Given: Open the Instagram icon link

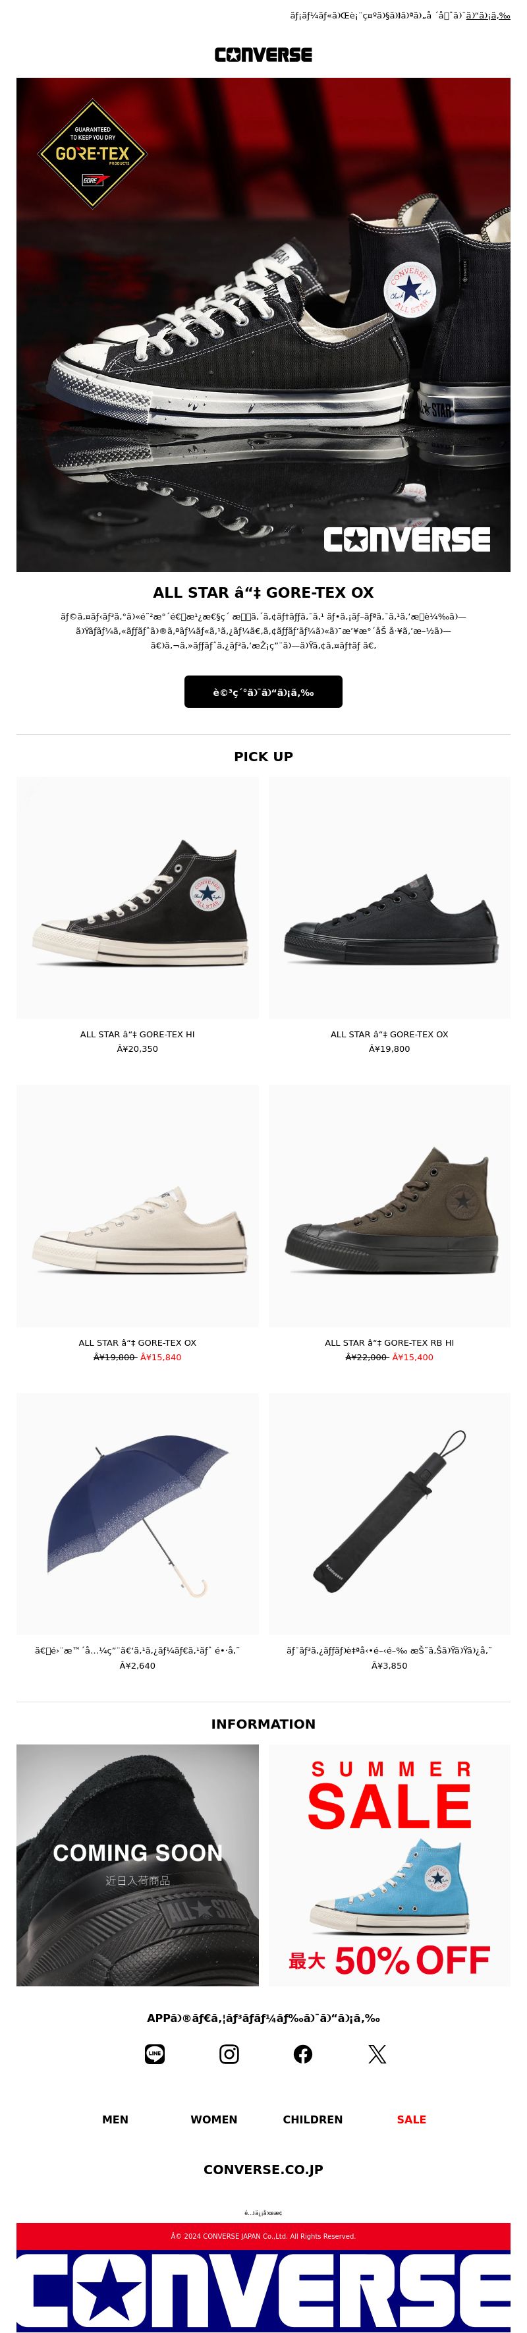Looking at the screenshot, I should tap(229, 2054).
